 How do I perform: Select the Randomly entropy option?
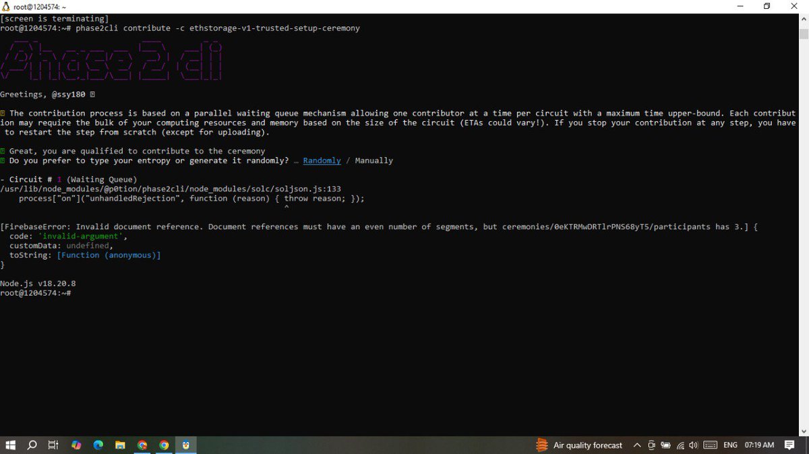coord(322,160)
